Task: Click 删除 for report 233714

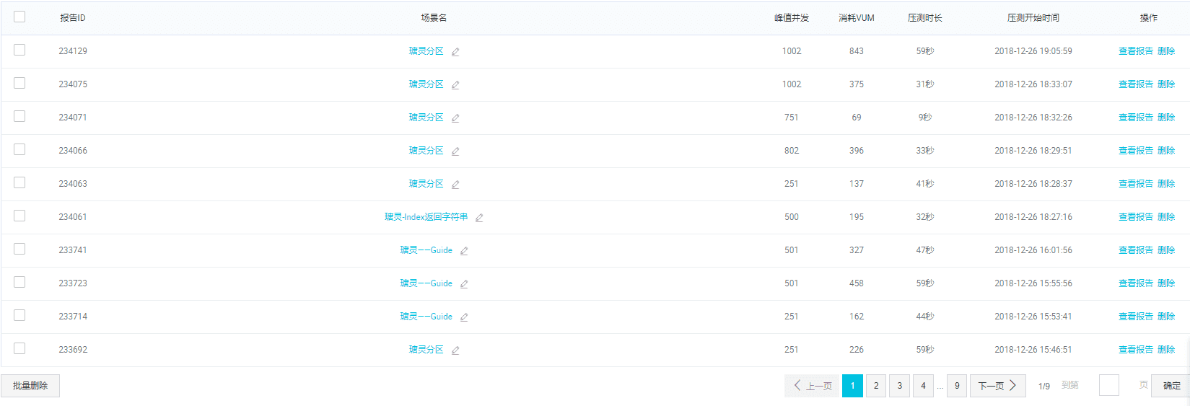Action: click(1166, 317)
